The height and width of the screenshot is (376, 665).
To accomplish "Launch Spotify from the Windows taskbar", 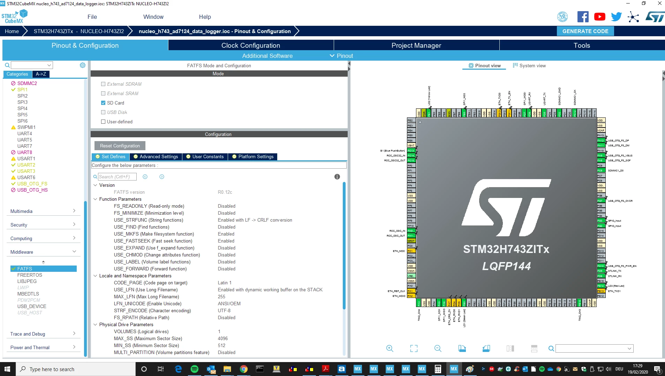I will tap(195, 369).
